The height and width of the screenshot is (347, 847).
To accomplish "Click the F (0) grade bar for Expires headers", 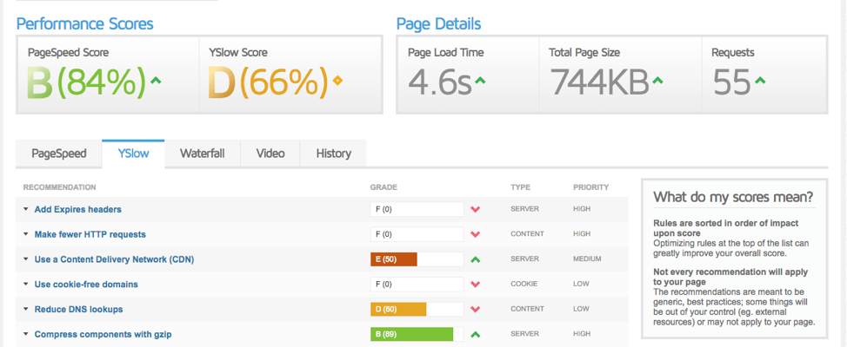I will [417, 209].
